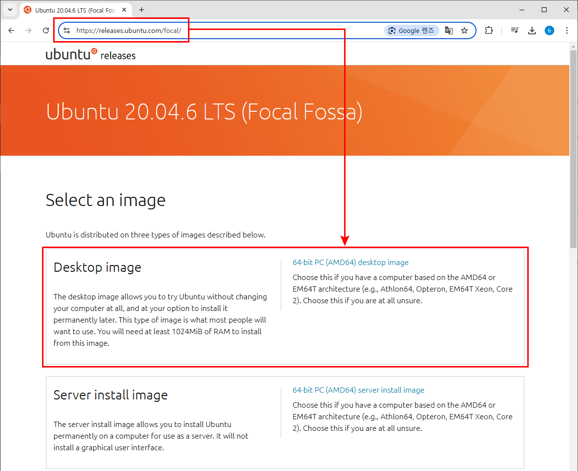Open the profile avatar 'b'
This screenshot has height=471, width=578.
[549, 30]
